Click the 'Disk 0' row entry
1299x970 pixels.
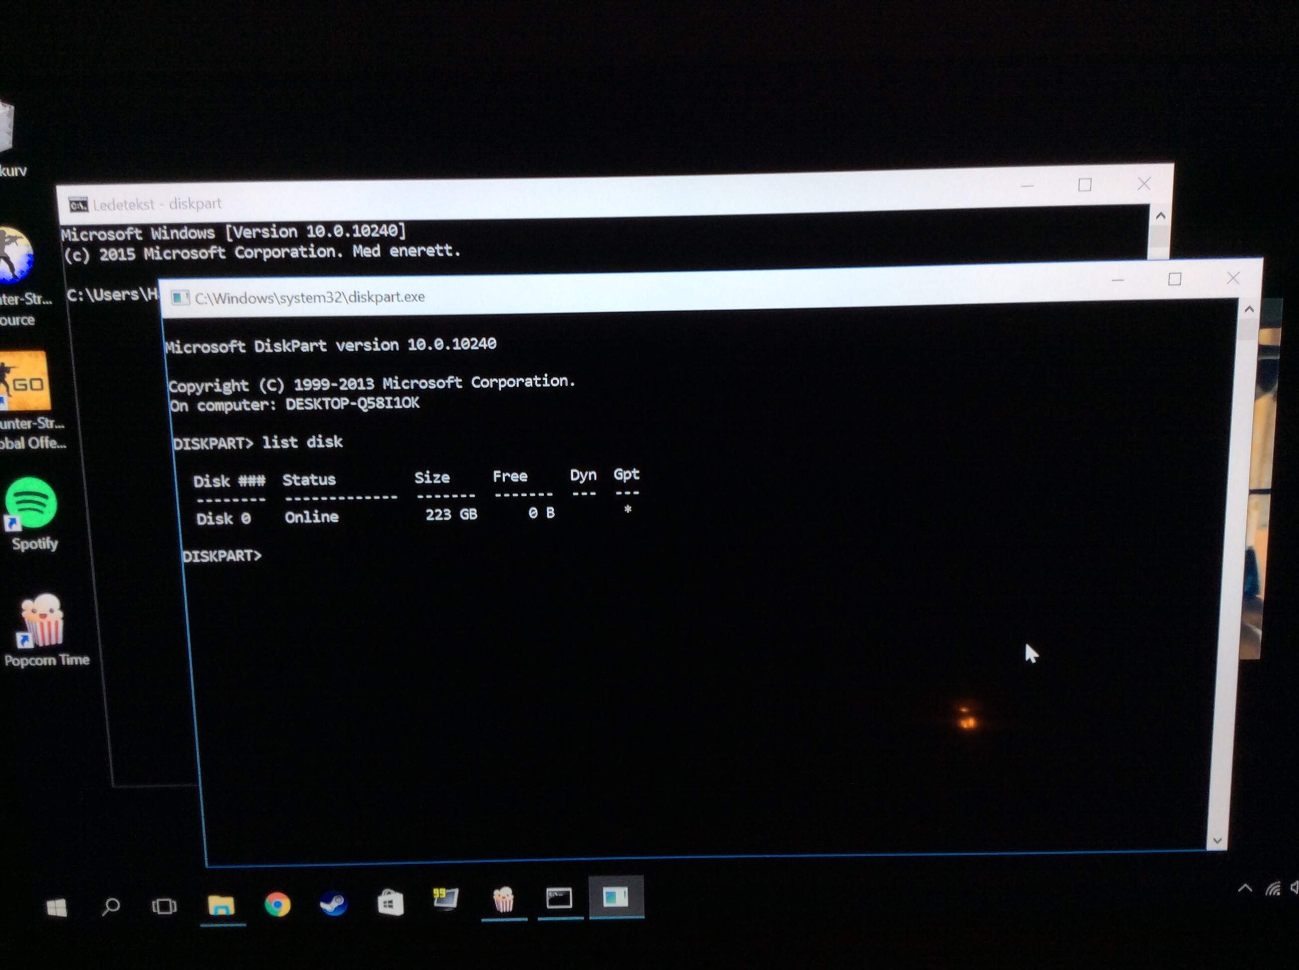pyautogui.click(x=223, y=519)
